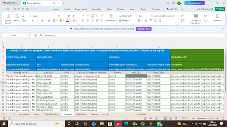
Task: Open the Data Definitions sheet tab
Action: 52,114
